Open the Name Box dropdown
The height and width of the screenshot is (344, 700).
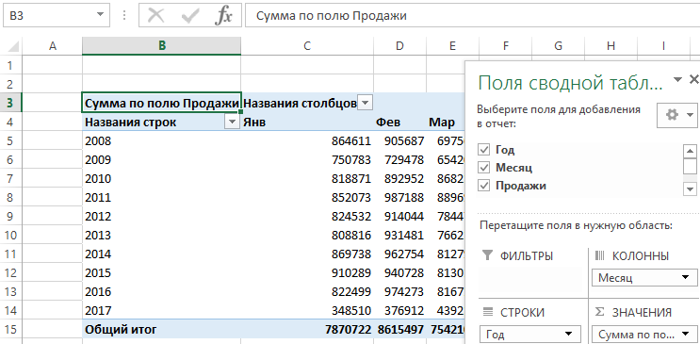100,16
